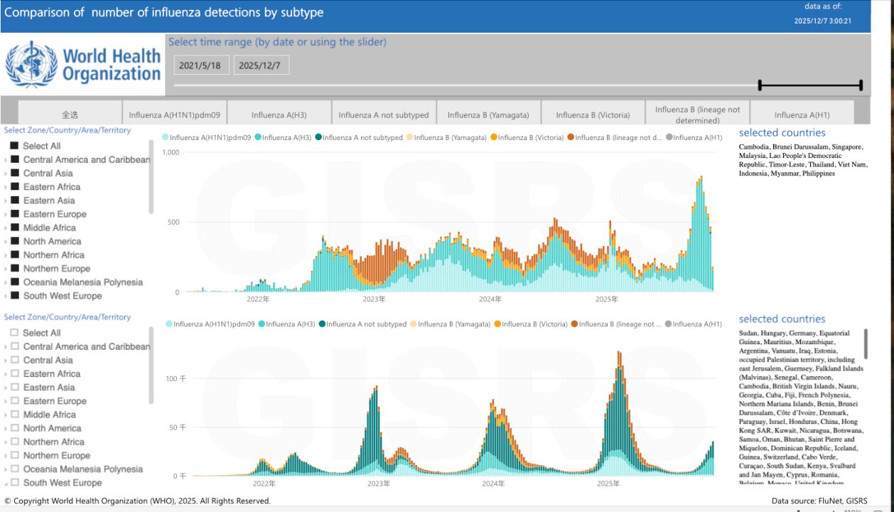Image resolution: width=894 pixels, height=512 pixels.
Task: Click the Influenza A(H1) legend dot in bottom chart
Action: pos(669,324)
